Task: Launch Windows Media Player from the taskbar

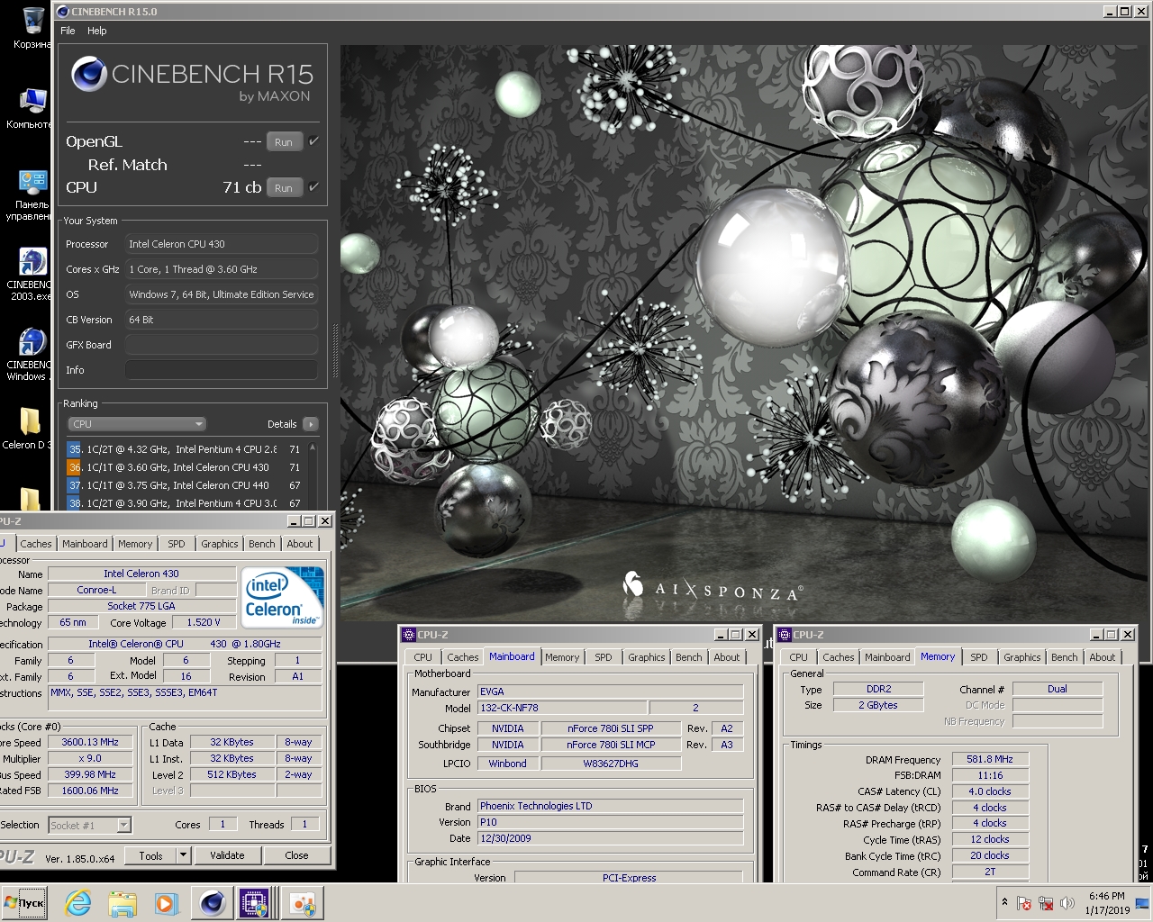Action: click(165, 903)
